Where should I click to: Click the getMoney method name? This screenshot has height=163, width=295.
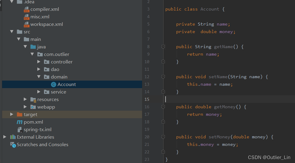click(225, 107)
